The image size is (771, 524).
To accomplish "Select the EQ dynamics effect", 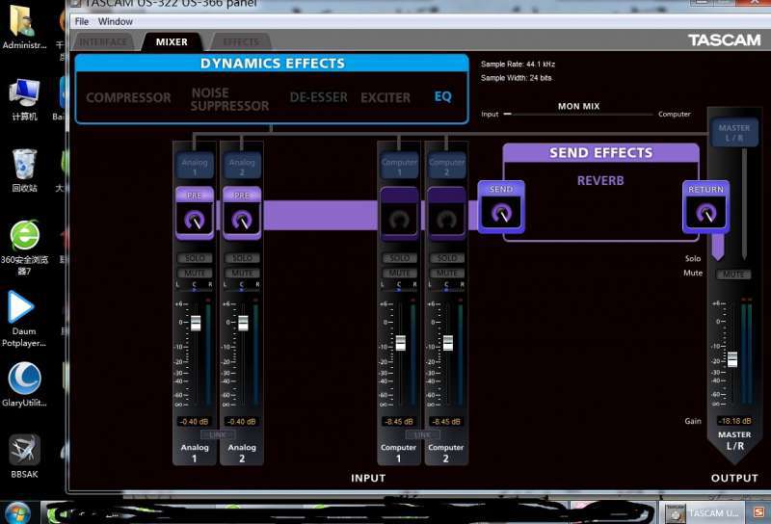I will [x=442, y=97].
